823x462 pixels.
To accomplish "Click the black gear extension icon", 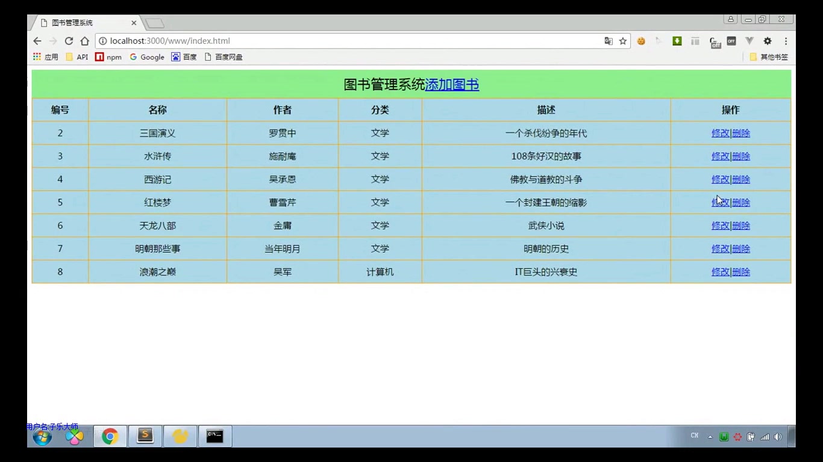I will pos(768,41).
